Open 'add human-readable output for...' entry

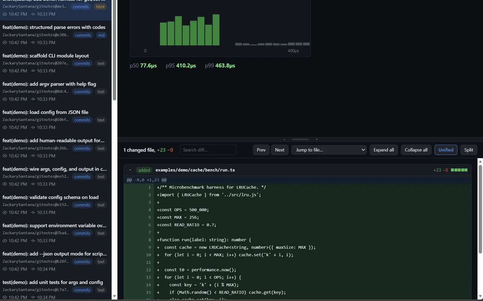(53, 140)
